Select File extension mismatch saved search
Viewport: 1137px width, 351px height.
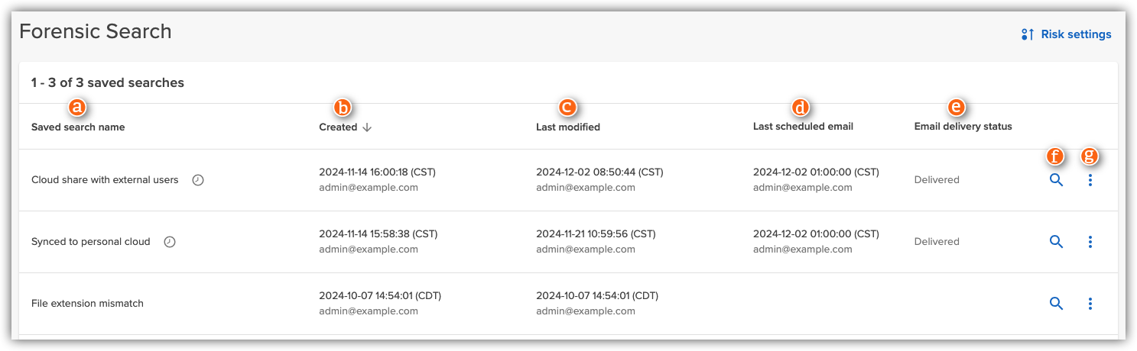87,304
